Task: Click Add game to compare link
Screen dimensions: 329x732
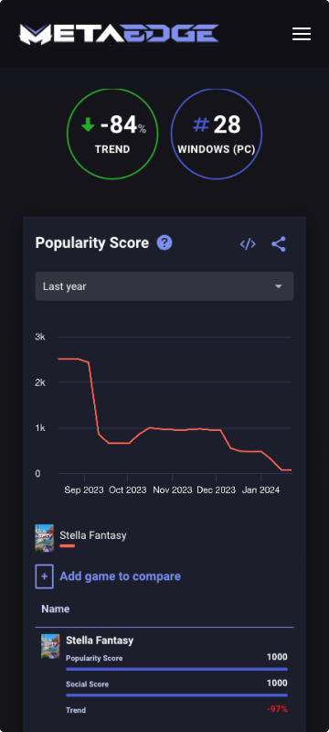Action: coord(121,576)
